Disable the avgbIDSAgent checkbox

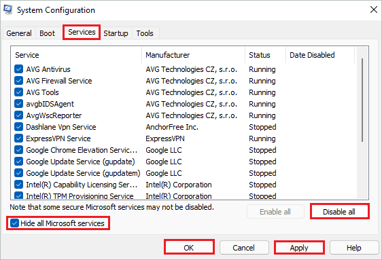click(19, 104)
